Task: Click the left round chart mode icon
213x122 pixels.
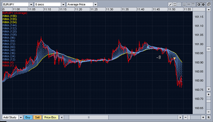Action: (199, 4)
